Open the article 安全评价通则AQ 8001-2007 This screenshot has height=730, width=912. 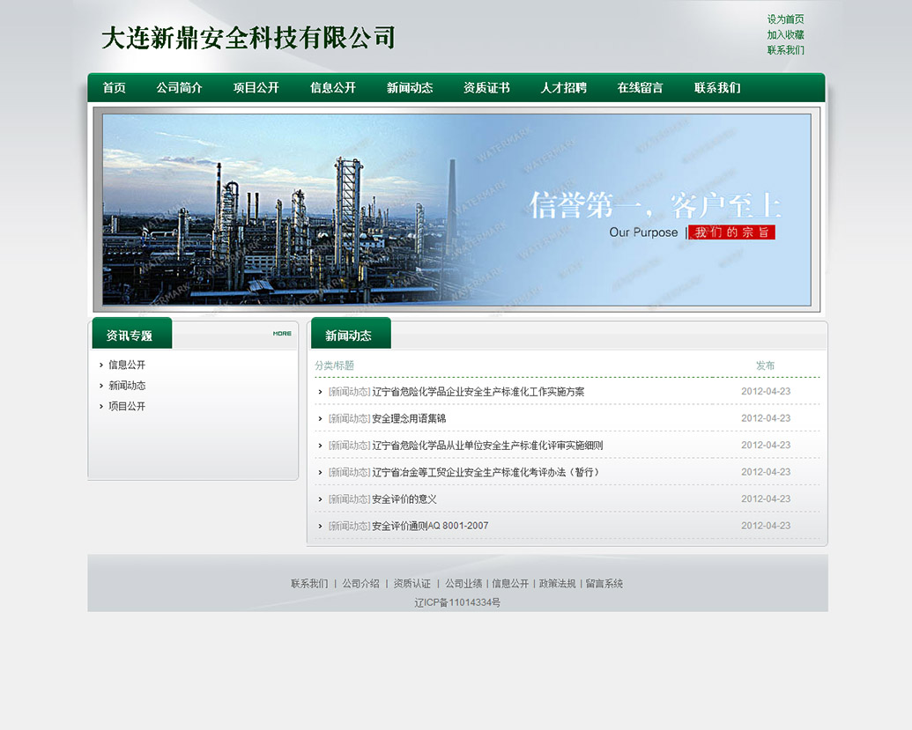430,526
